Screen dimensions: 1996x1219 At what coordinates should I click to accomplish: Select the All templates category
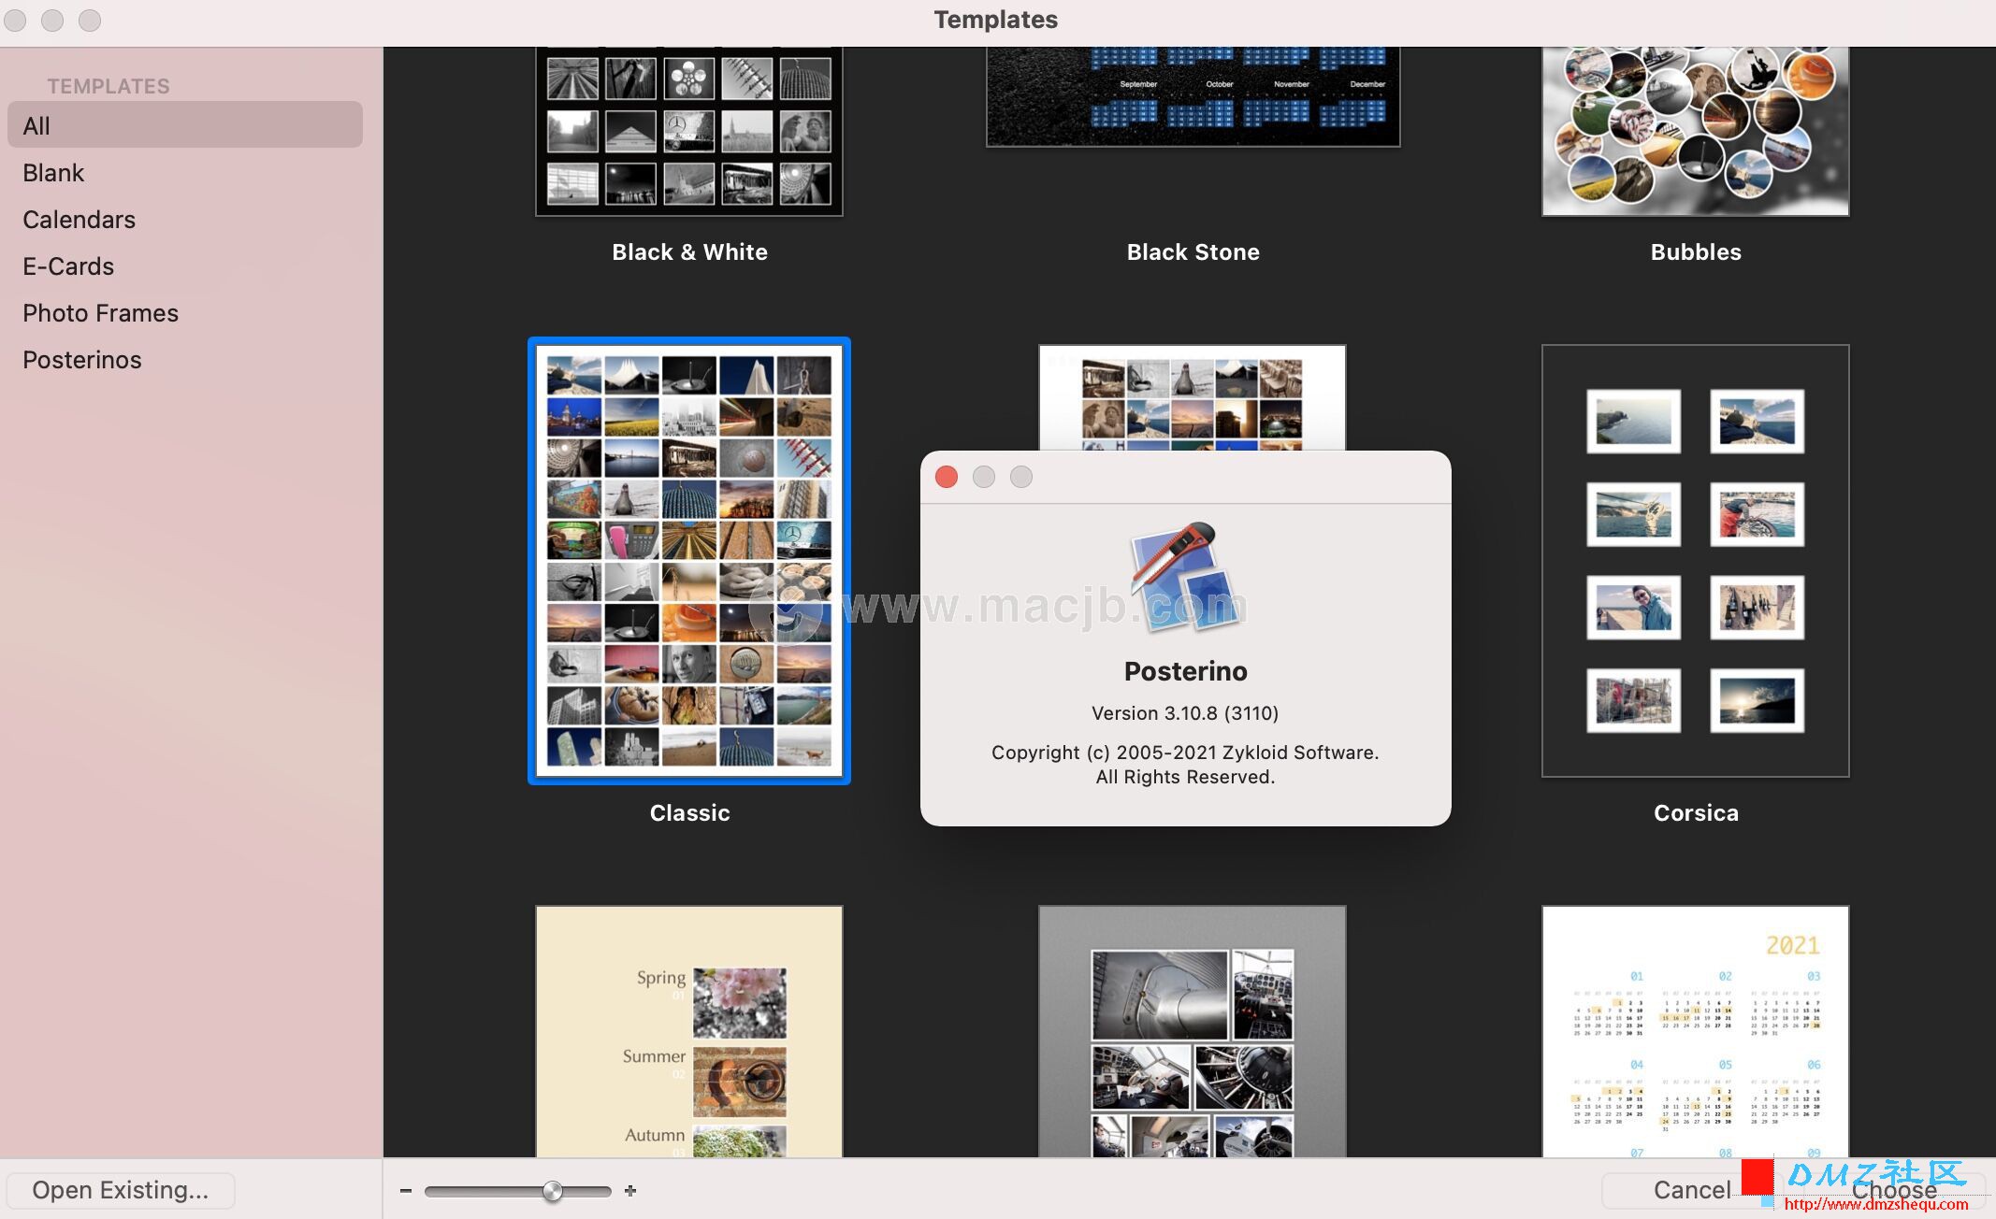click(185, 125)
